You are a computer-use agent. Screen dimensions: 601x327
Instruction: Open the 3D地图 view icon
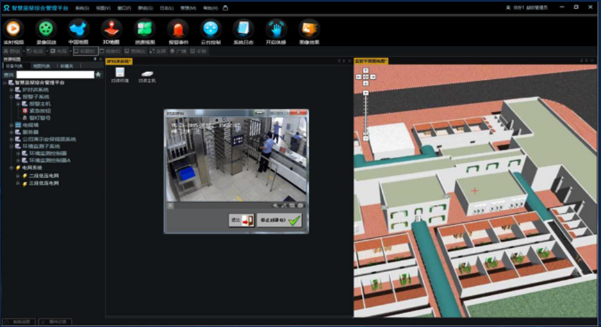[x=111, y=29]
